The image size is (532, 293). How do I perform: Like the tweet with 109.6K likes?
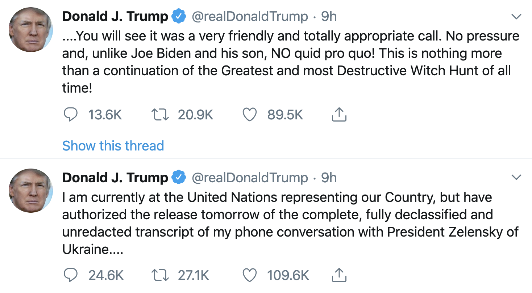click(x=249, y=276)
